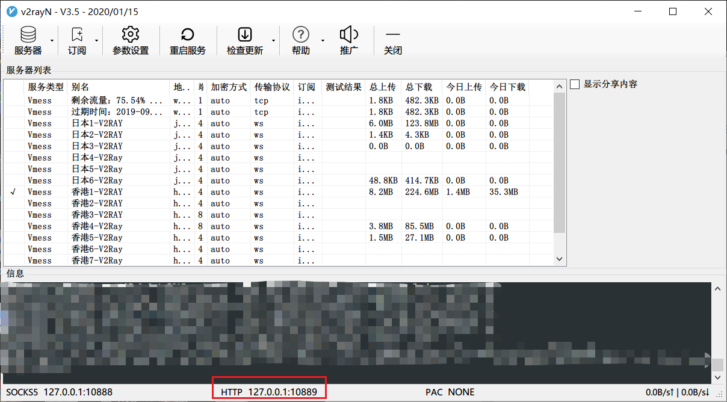Image resolution: width=727 pixels, height=402 pixels.
Task: Click SOCKS5 127.0.0.1:10888 status text
Action: point(59,392)
